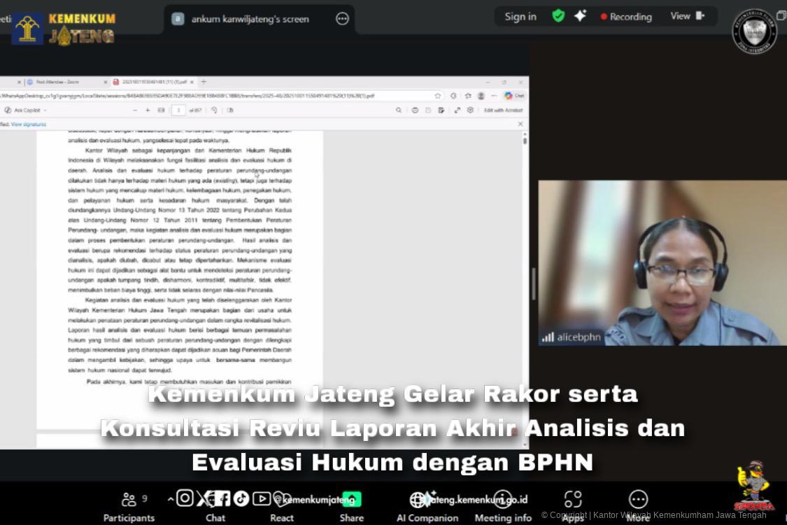Click the AI sparkle icon in top bar
The image size is (787, 525).
580,16
